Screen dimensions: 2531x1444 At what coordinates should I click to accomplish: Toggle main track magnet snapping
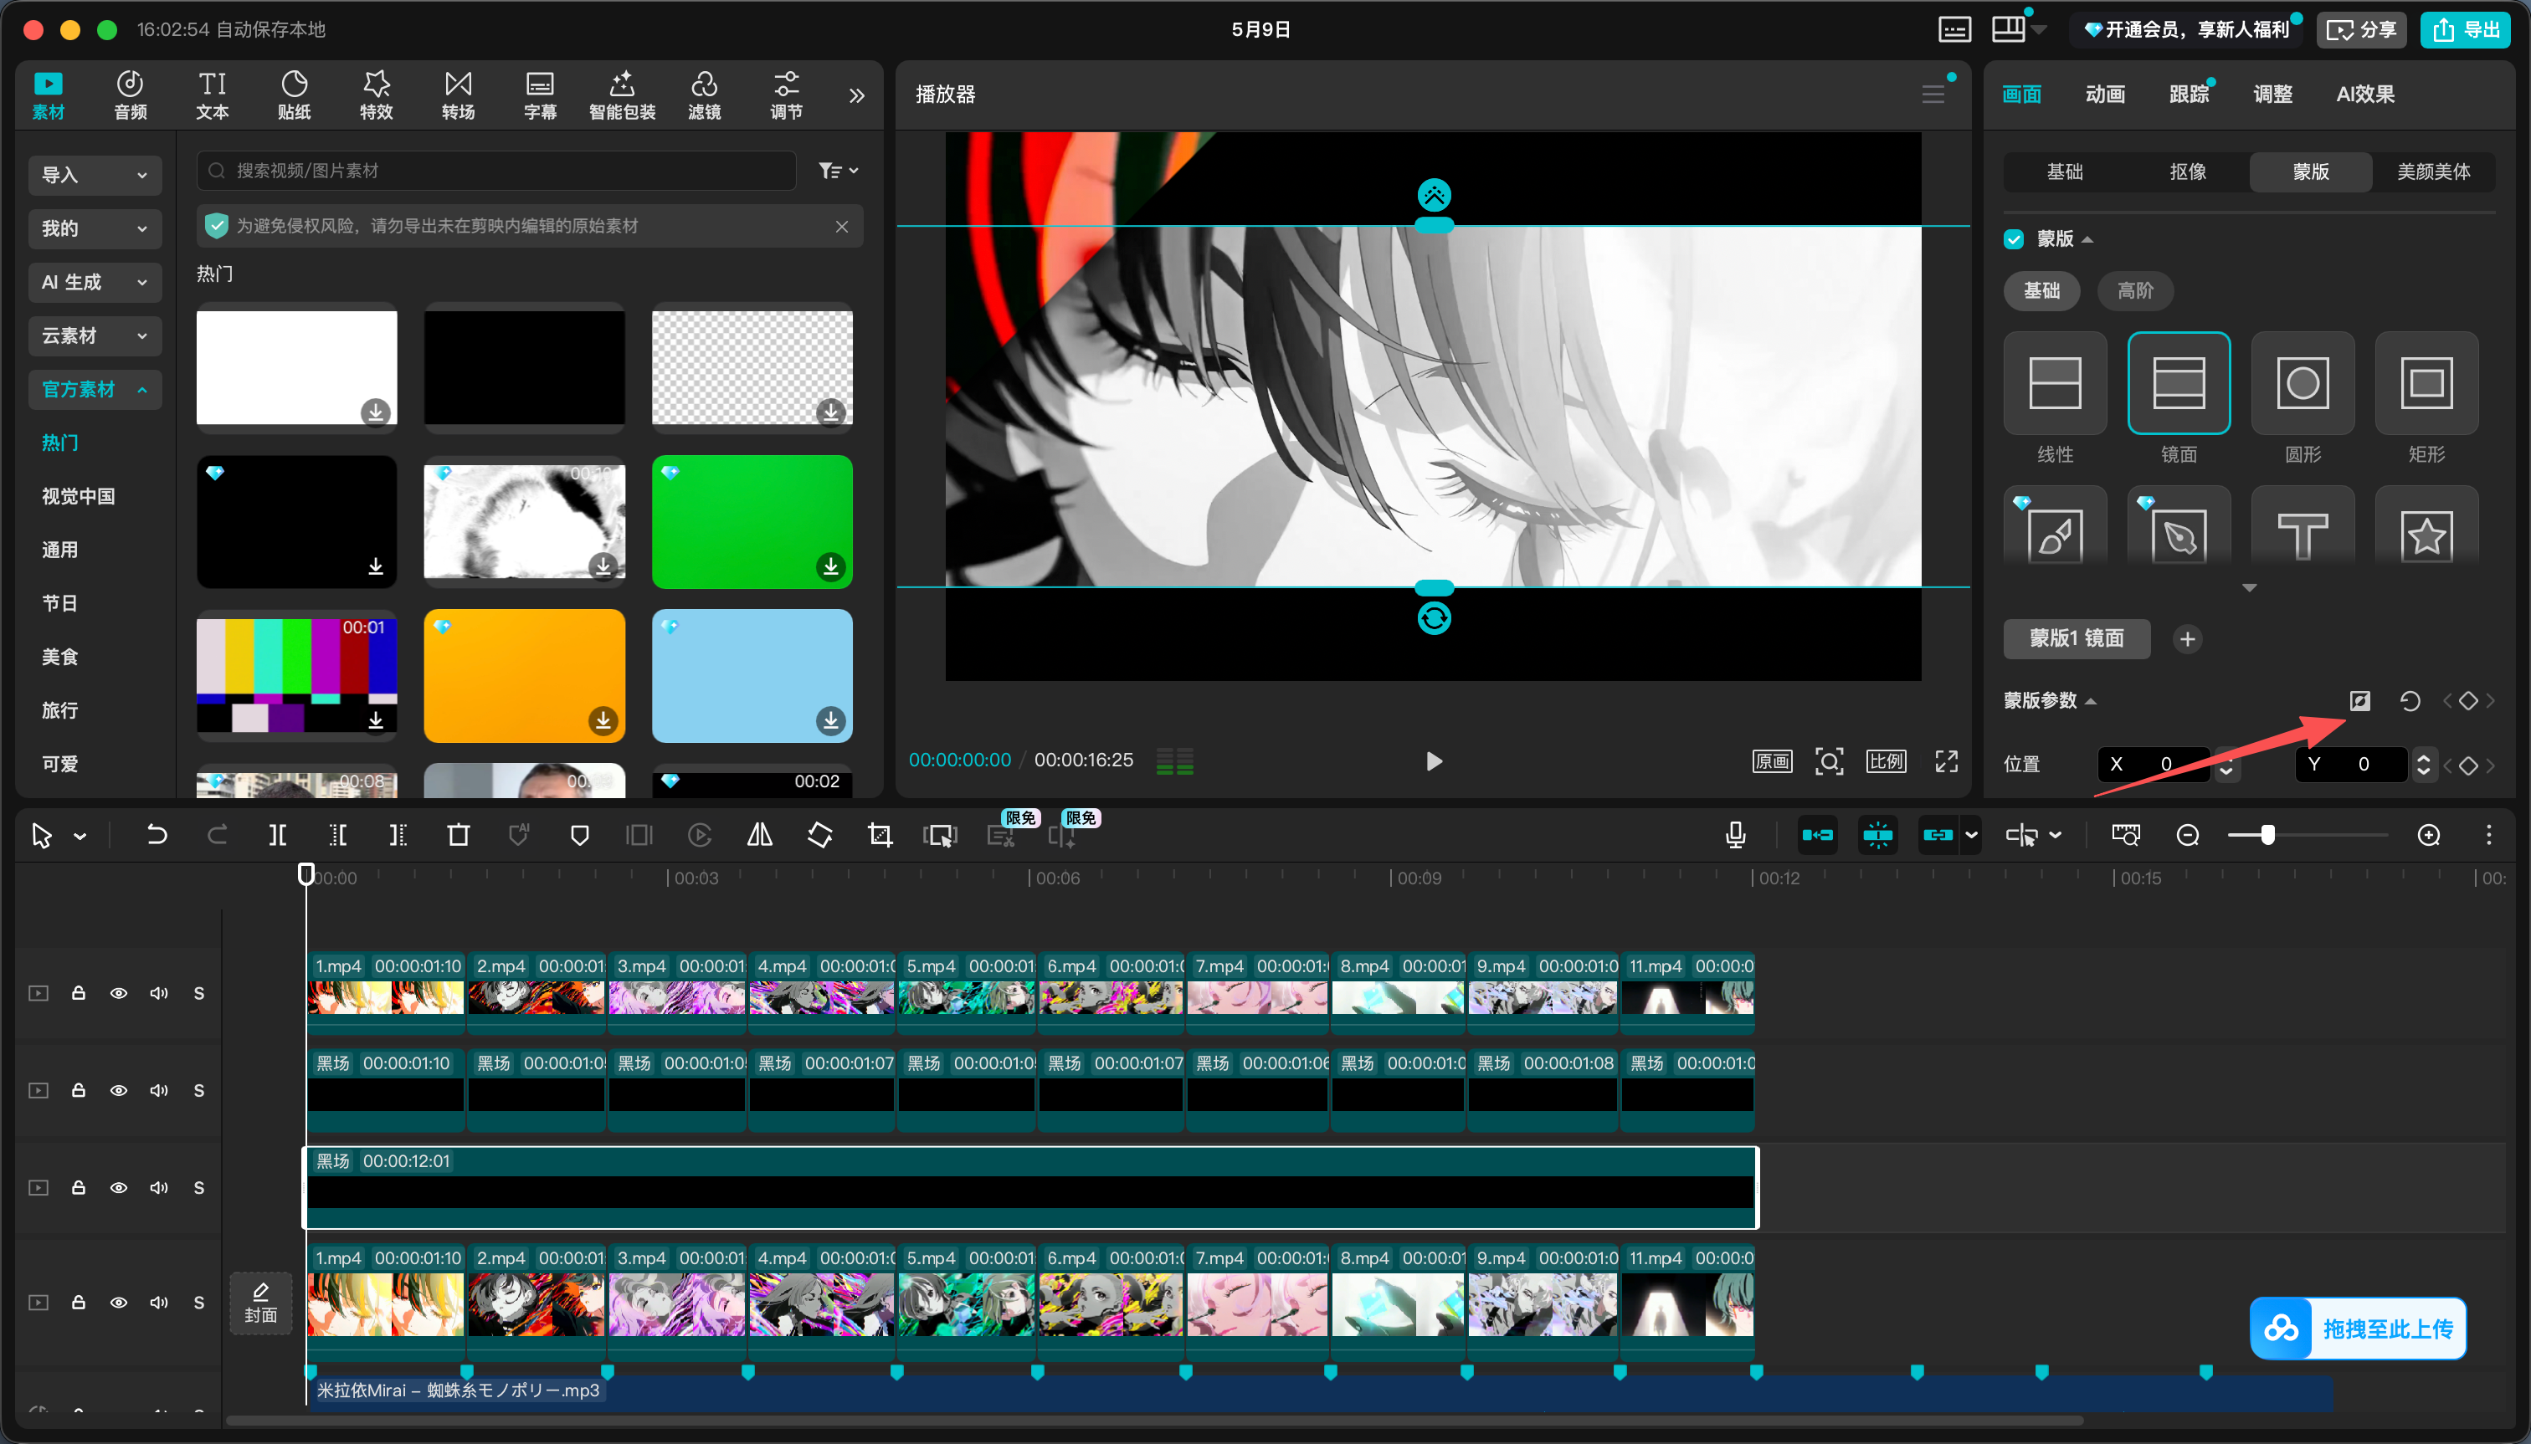[x=1818, y=835]
